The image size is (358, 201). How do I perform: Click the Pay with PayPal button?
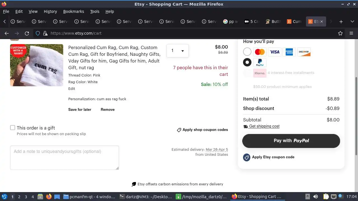[291, 141]
